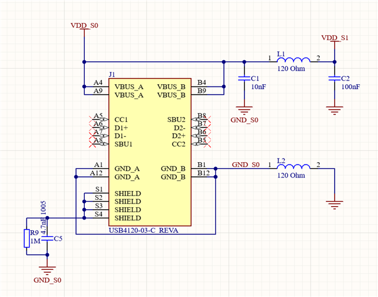Click the no-connect X on pin B8

click(208, 119)
